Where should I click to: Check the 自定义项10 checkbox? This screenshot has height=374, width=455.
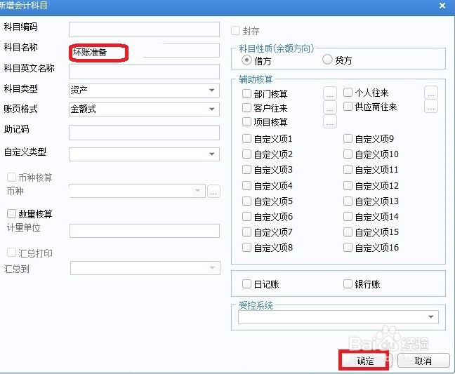pyautogui.click(x=348, y=154)
